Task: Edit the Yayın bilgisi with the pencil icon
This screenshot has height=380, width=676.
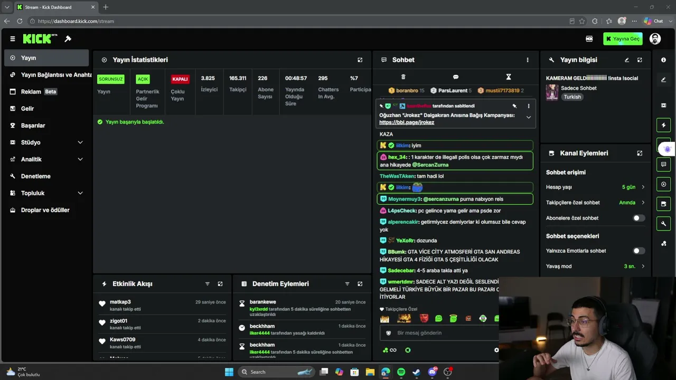Action: (x=627, y=60)
